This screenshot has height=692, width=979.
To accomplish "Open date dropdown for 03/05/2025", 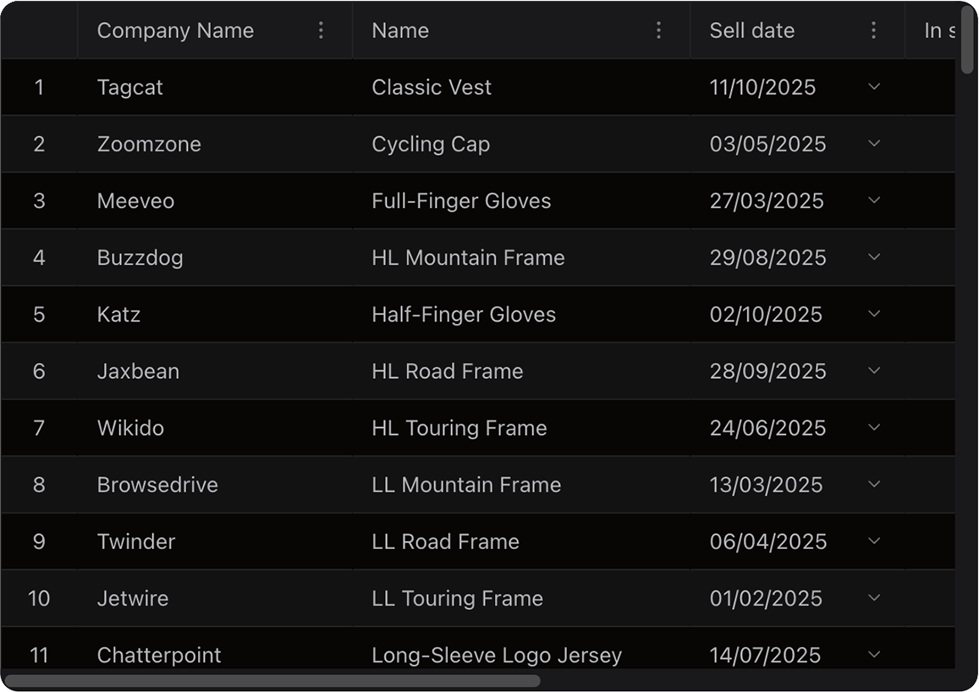I will [x=874, y=144].
